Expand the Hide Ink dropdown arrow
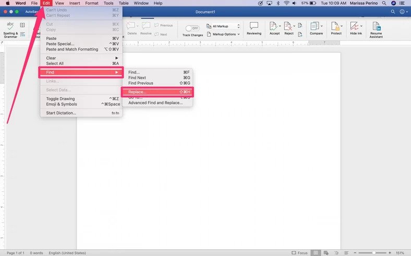 (361, 26)
